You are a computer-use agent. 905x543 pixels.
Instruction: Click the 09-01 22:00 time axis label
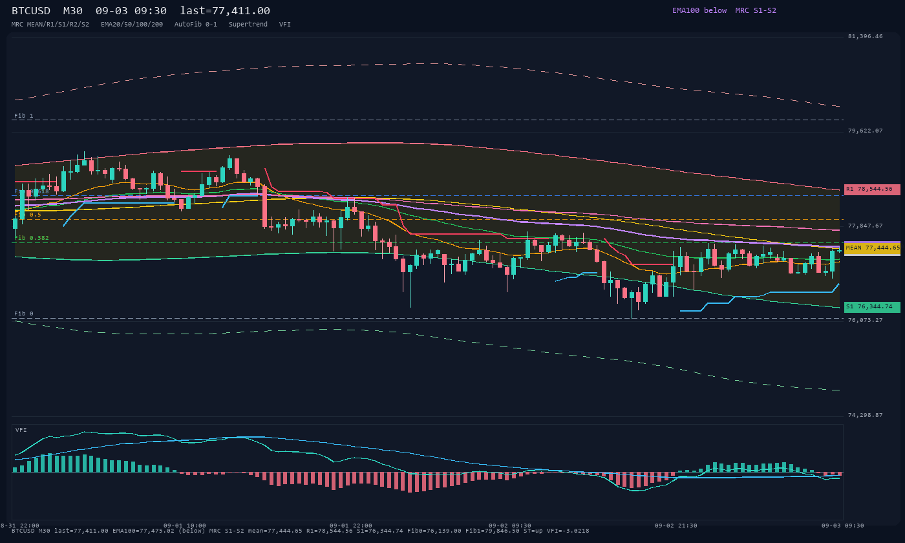tap(351, 526)
